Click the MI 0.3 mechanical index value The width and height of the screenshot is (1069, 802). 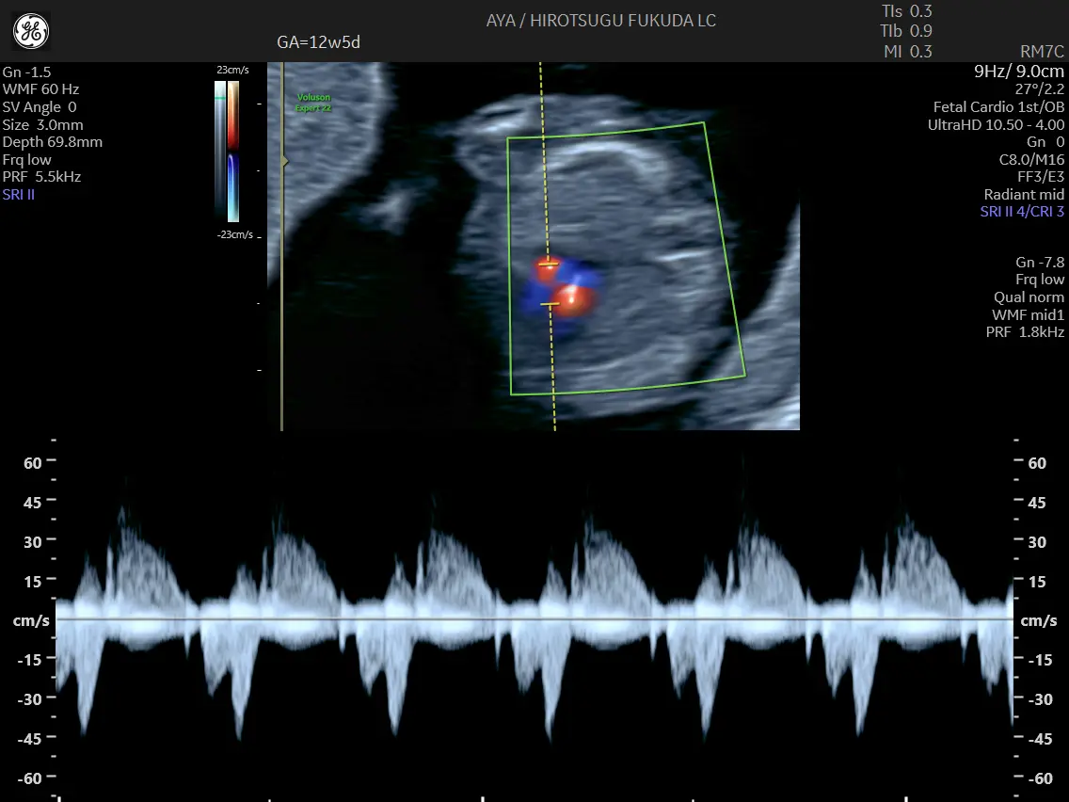pos(907,51)
